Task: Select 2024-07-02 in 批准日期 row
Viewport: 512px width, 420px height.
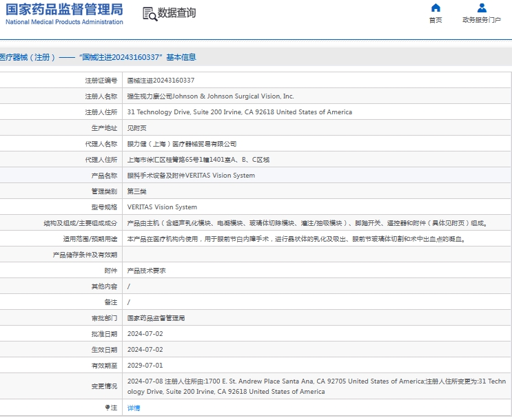Action: point(145,334)
